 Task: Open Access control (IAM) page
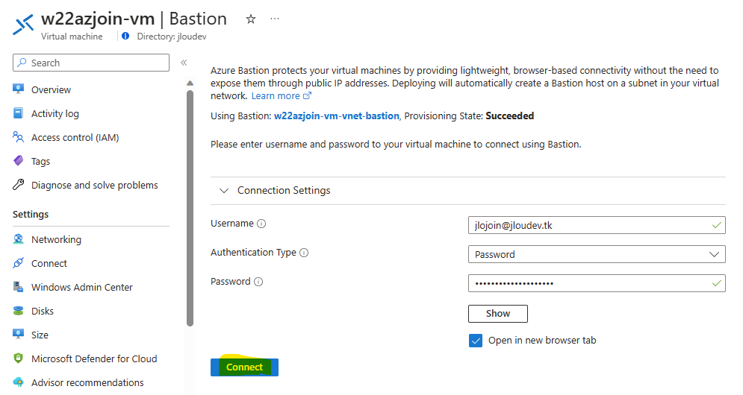[75, 137]
